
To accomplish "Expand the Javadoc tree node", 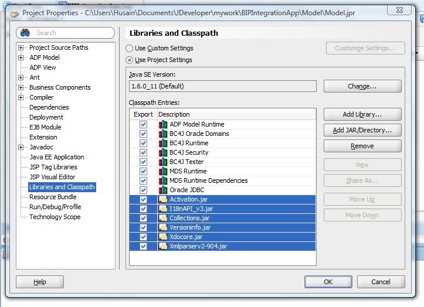I will pos(21,147).
